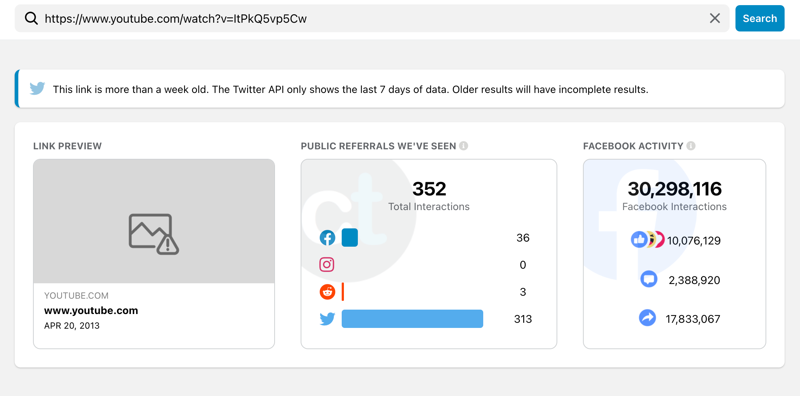Click the Instagram icon in referrals

(x=327, y=265)
